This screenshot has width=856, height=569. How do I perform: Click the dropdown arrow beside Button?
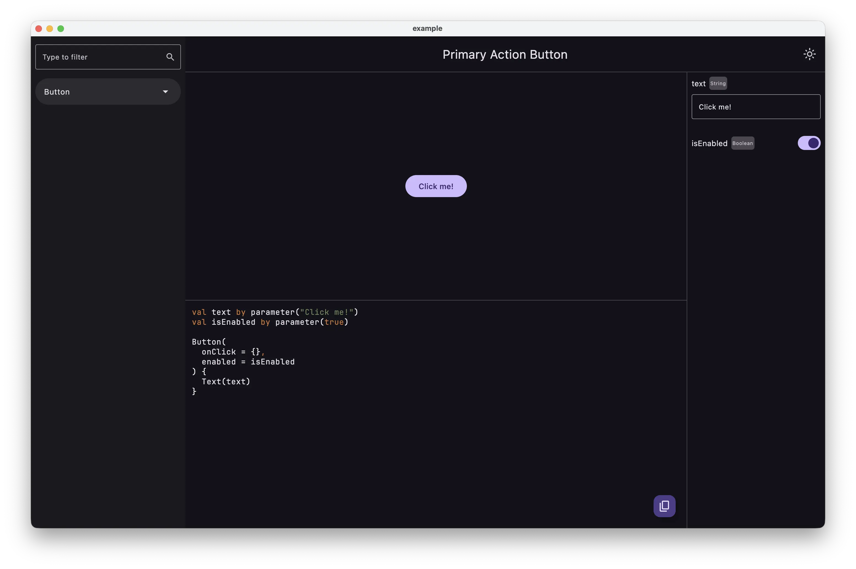pyautogui.click(x=165, y=92)
